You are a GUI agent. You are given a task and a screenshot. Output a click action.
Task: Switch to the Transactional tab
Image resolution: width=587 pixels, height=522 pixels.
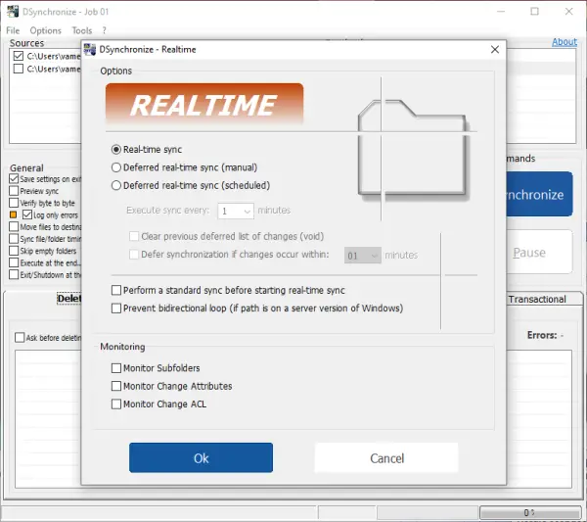click(x=537, y=300)
